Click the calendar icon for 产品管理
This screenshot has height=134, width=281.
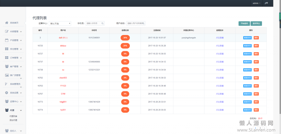(7, 40)
